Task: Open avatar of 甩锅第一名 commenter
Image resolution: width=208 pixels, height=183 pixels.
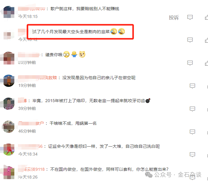Action: (x=9, y=127)
